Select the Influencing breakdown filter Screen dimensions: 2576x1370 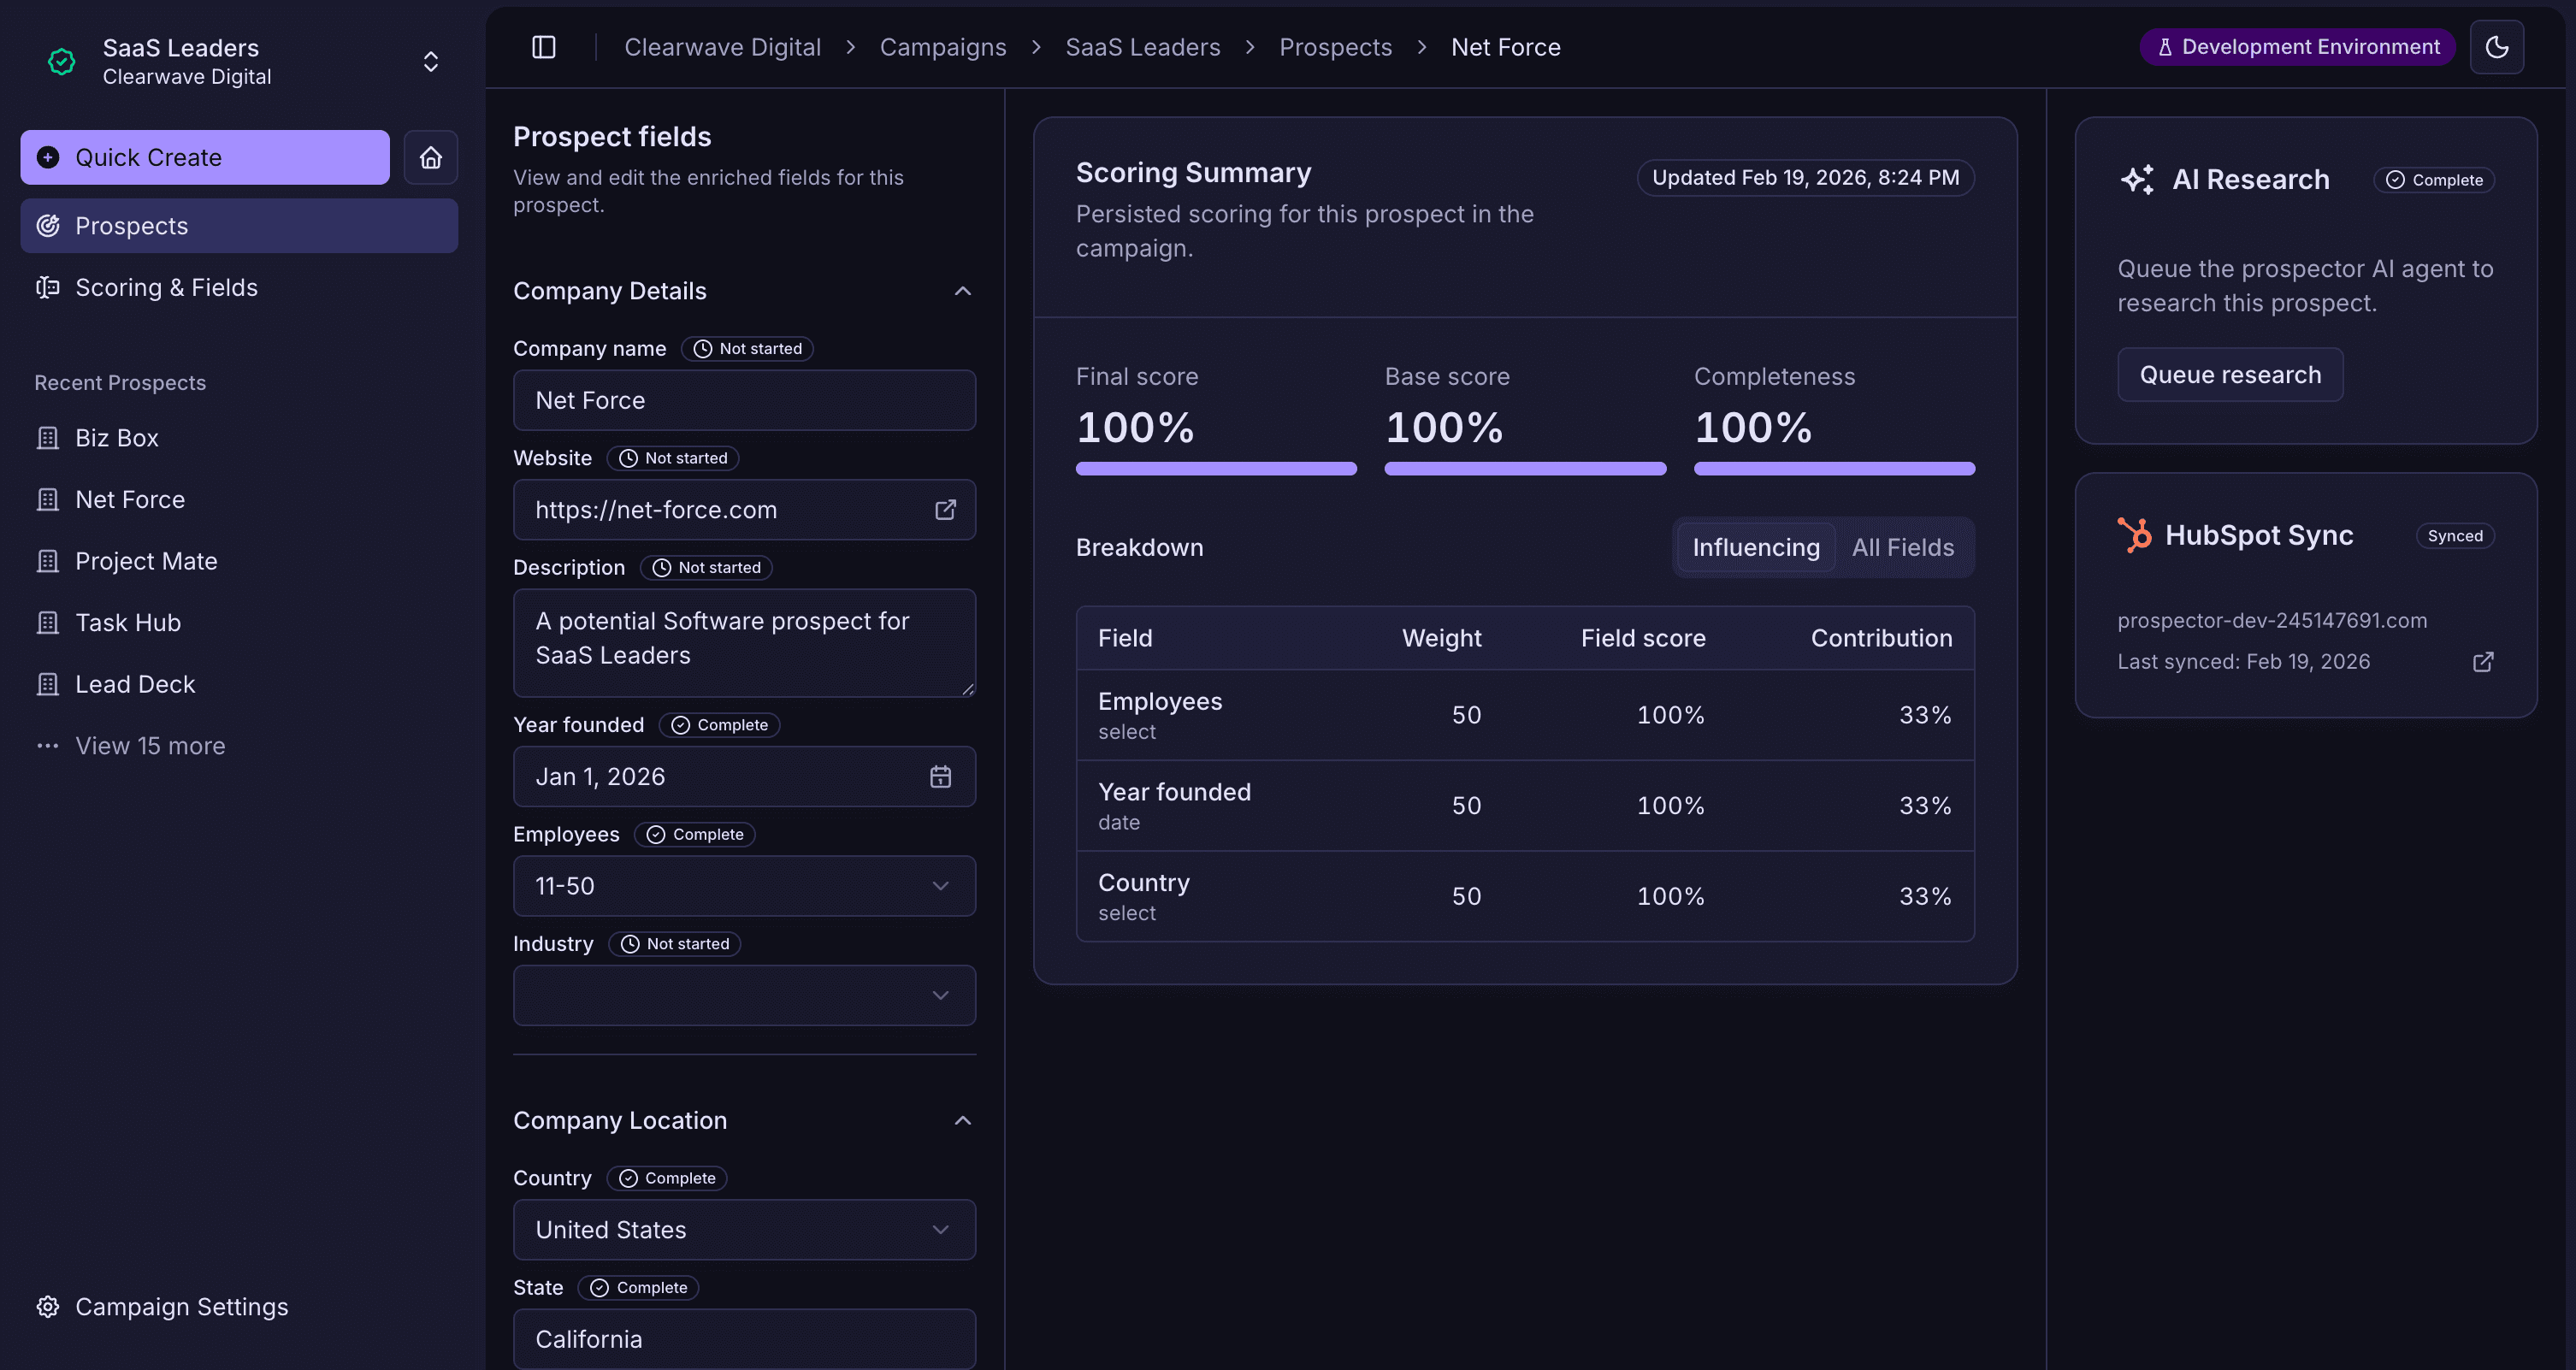[1755, 547]
